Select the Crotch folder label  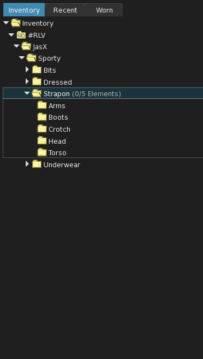59,130
